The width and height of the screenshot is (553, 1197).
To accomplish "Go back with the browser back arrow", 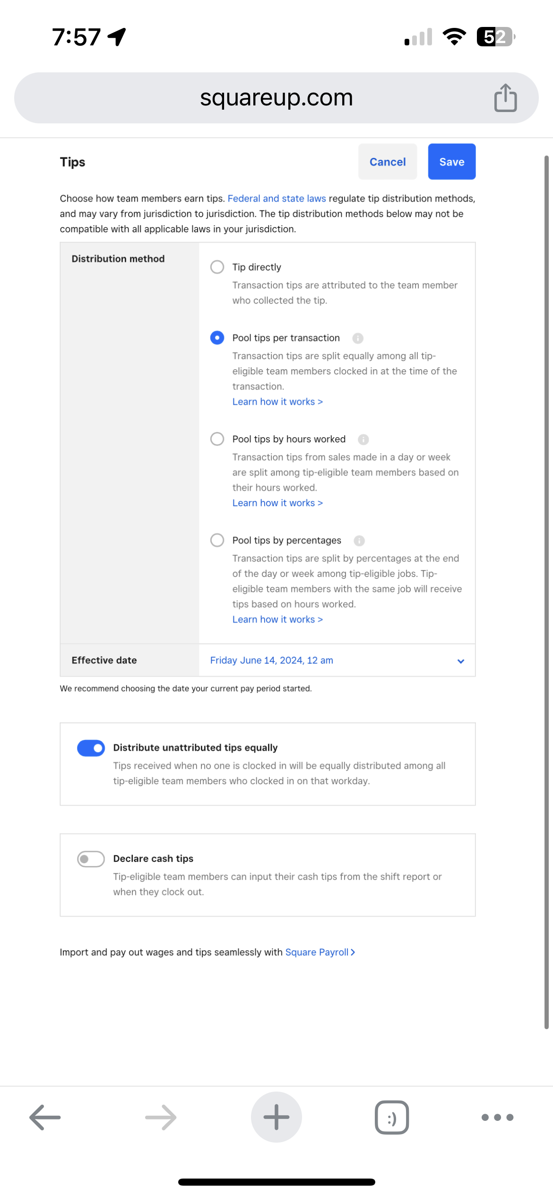I will click(x=45, y=1117).
